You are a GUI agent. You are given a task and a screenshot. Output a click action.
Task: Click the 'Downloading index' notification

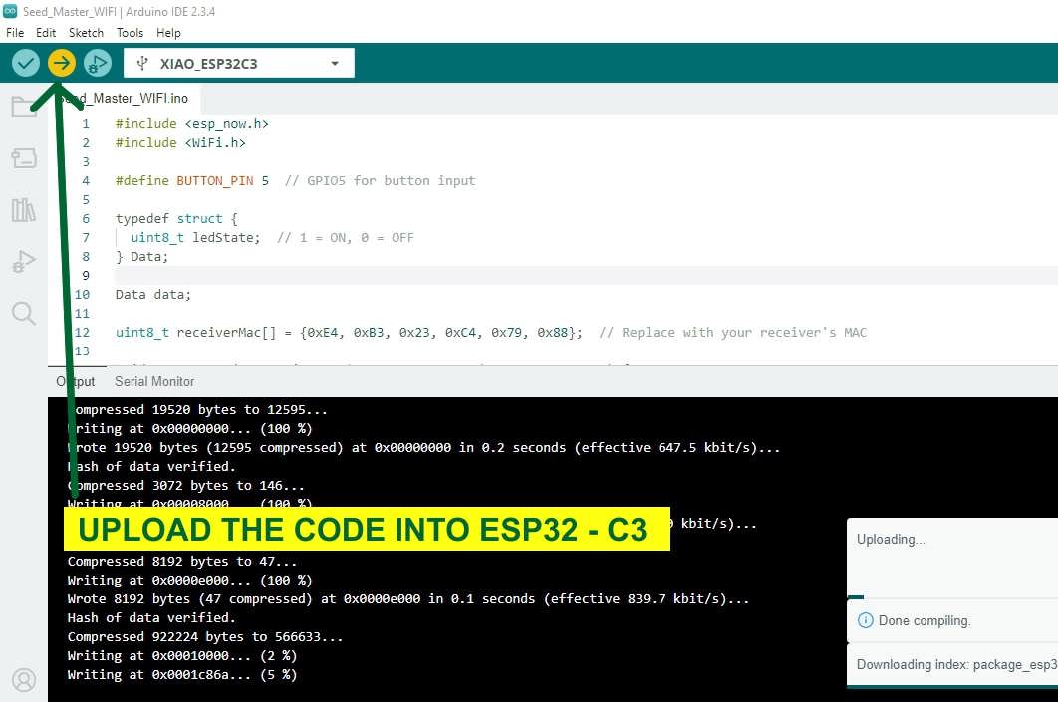point(952,665)
